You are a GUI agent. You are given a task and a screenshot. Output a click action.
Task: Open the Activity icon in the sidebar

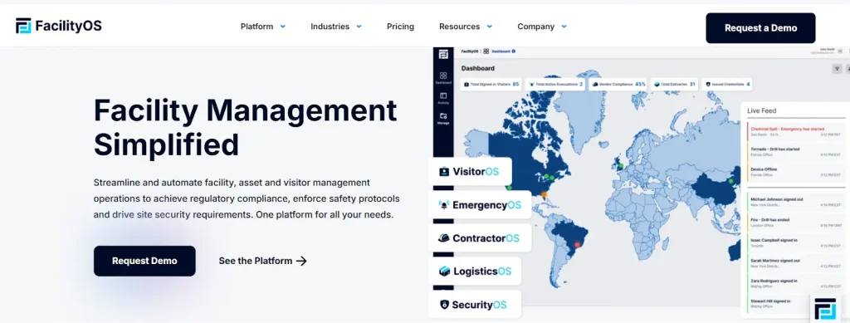(443, 95)
